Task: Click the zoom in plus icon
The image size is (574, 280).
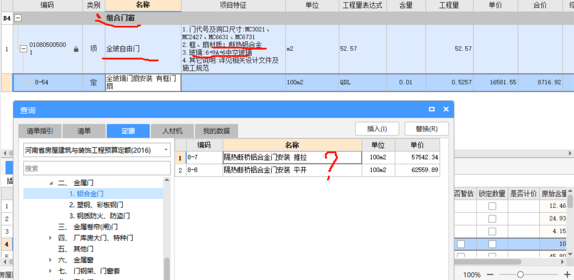Action: 567,274
